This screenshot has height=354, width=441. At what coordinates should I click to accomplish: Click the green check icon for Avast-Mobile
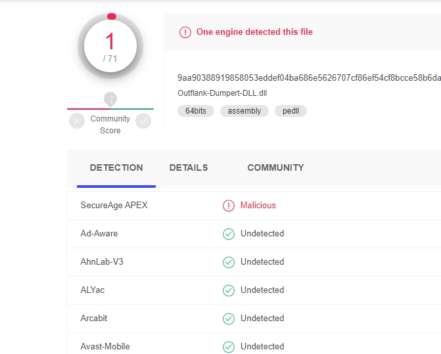[x=229, y=346]
